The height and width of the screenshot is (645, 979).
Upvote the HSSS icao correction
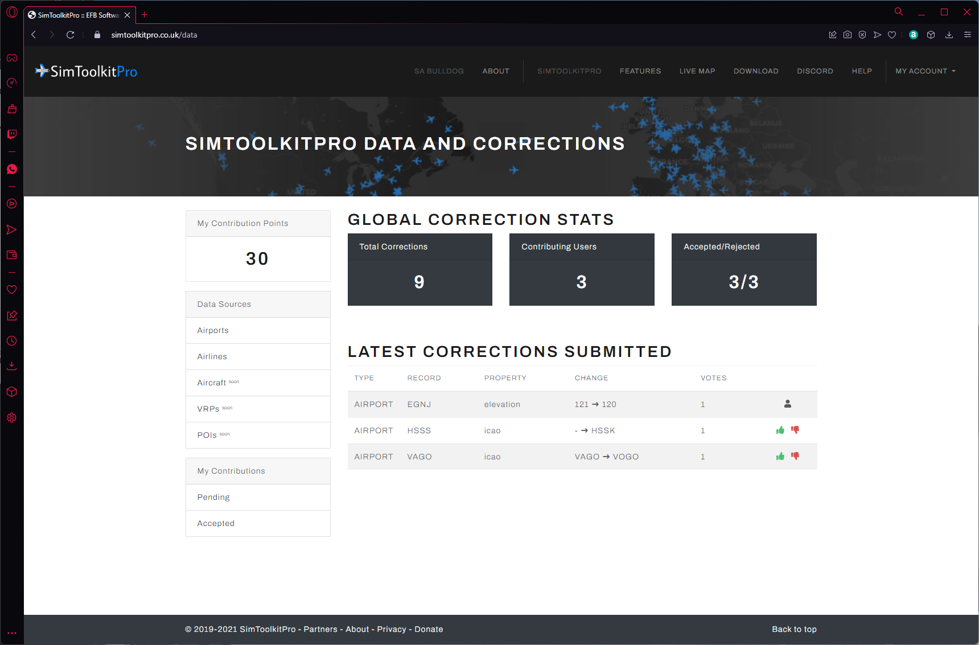[780, 430]
